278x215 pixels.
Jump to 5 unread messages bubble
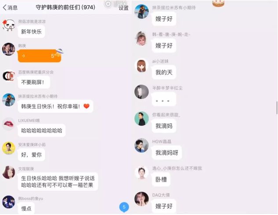pyautogui.click(x=124, y=207)
